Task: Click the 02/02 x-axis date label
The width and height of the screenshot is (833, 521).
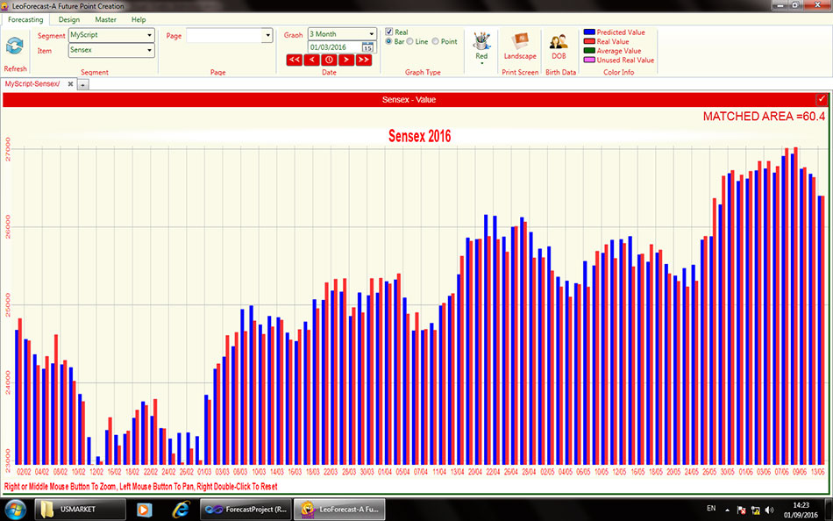Action: 25,472
